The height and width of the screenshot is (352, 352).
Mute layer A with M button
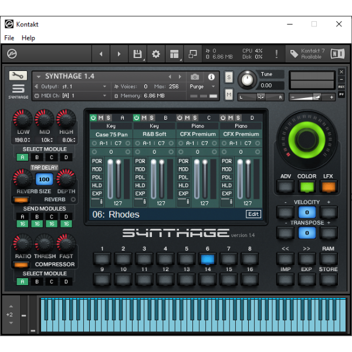pos(101,118)
